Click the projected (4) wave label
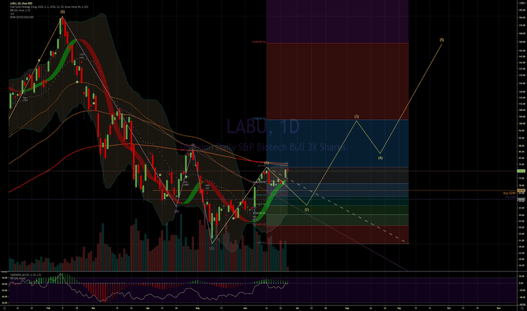Viewport: 527px width, 311px height. (x=380, y=158)
